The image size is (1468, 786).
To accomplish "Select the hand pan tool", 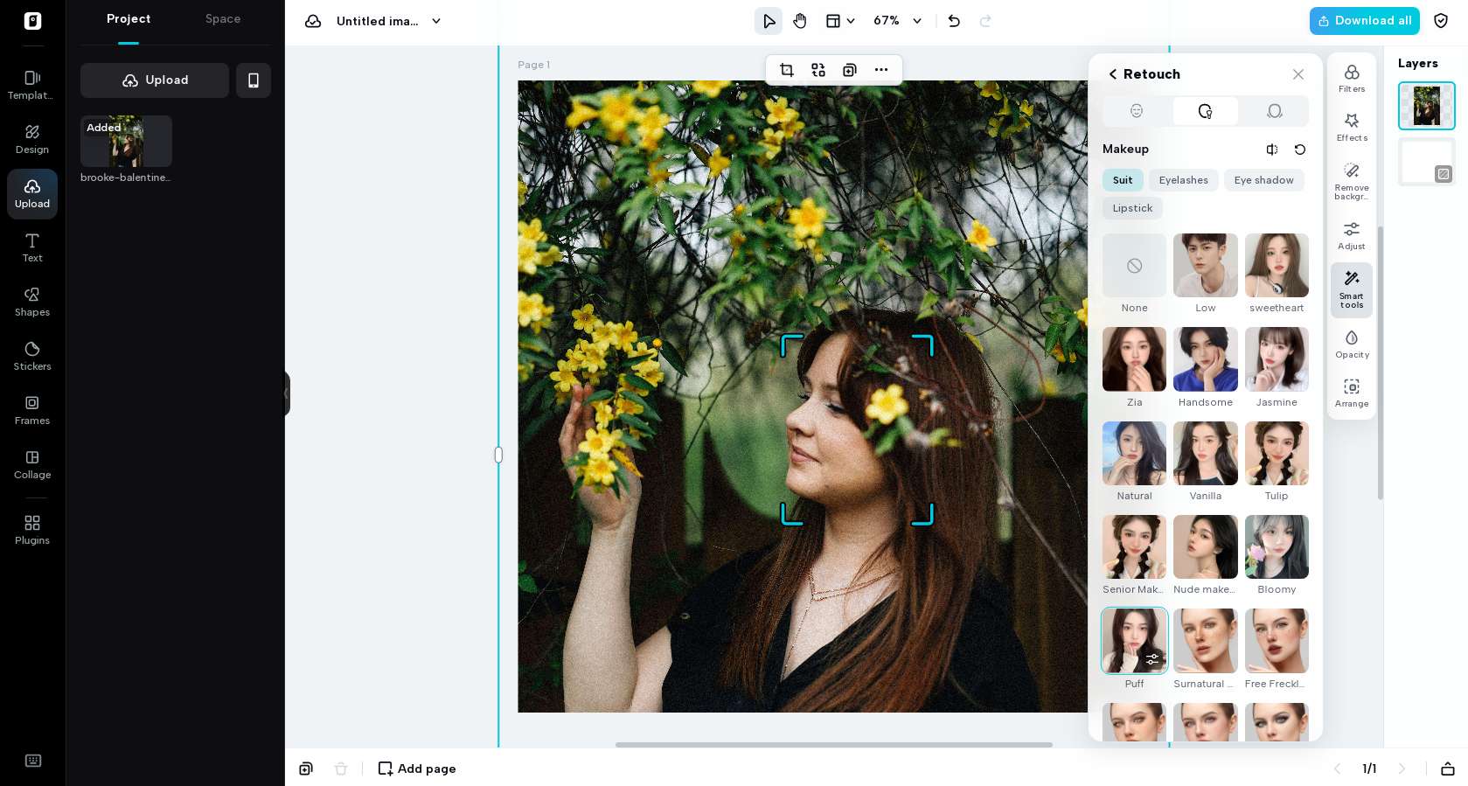I will coord(799,21).
